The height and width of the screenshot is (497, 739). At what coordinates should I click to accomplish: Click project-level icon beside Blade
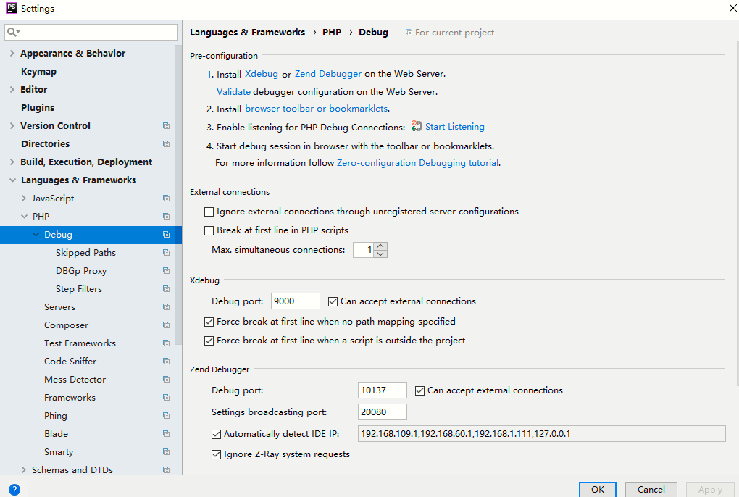coord(166,434)
